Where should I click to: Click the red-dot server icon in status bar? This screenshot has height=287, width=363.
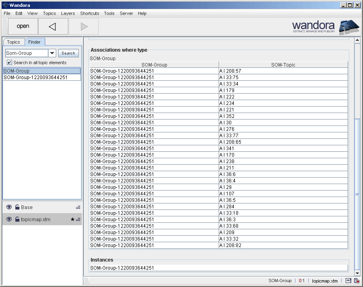(x=357, y=281)
